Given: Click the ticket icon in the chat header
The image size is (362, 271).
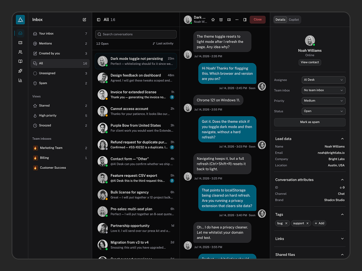Looking at the screenshot, I should pyautogui.click(x=229, y=20).
